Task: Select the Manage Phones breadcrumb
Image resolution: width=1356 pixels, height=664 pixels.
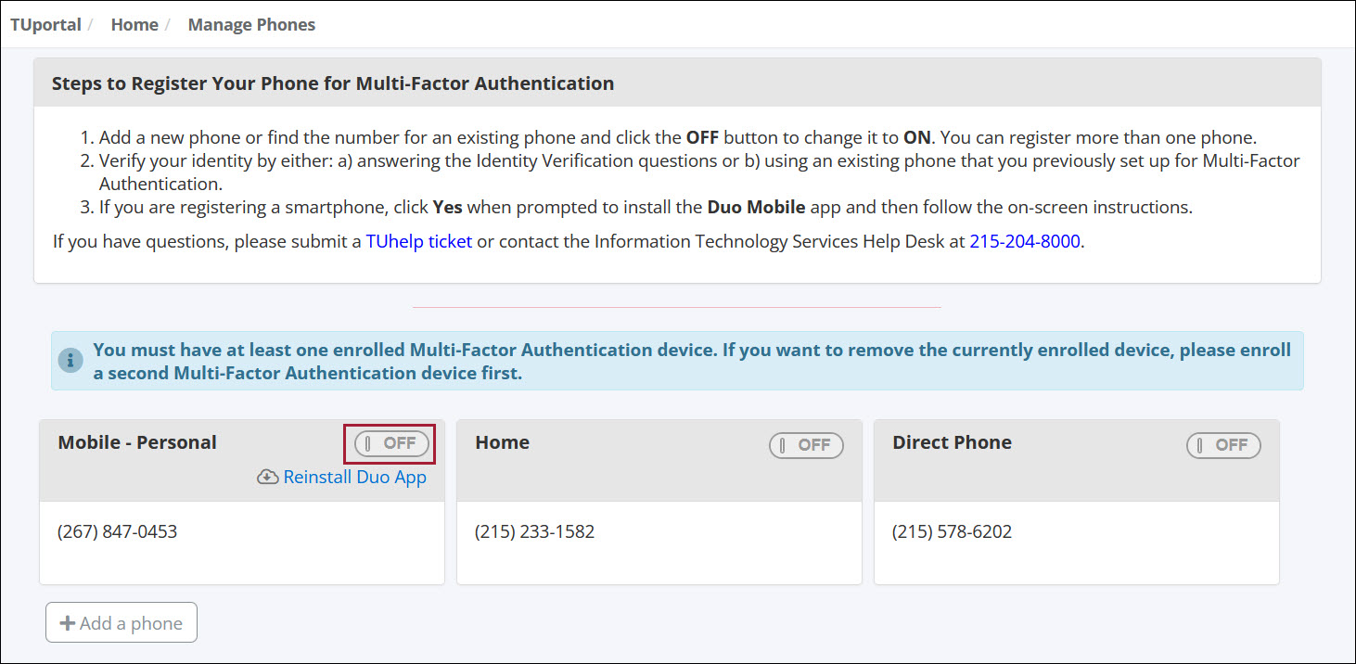Action: point(251,25)
